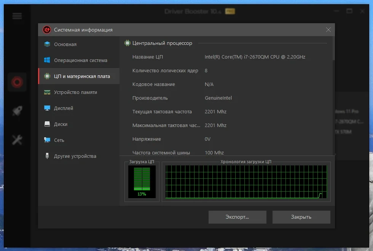Click Максимальная тактовая час... label

(x=166, y=125)
